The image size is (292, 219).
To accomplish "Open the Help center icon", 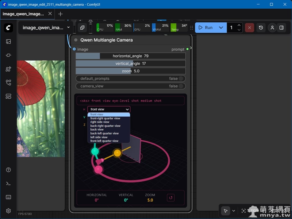I will (x=8, y=170).
